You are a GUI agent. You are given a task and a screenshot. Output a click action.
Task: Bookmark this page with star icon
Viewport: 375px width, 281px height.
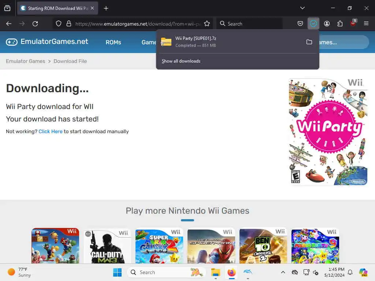click(x=207, y=24)
